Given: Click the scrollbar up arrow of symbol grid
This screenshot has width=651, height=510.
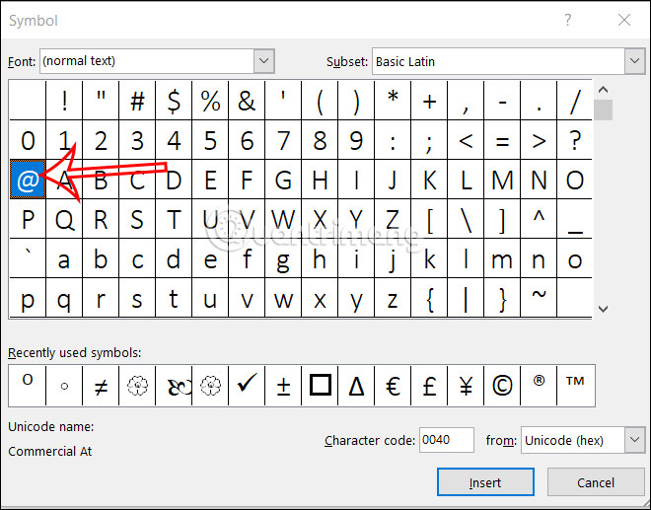Looking at the screenshot, I should 603,90.
